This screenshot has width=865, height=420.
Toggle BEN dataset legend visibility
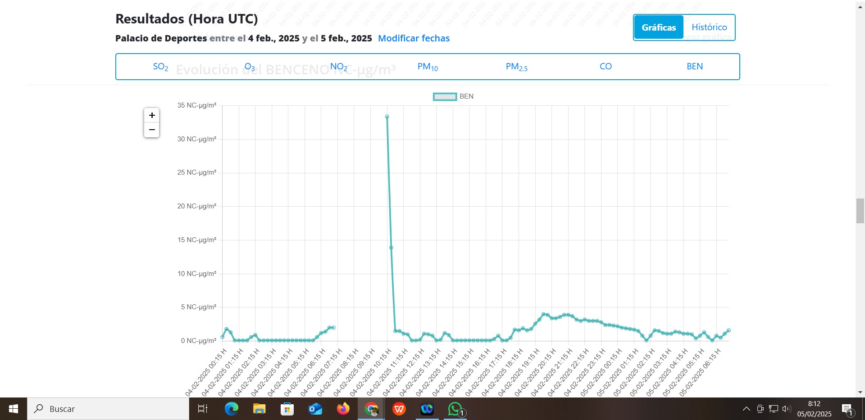pos(453,96)
